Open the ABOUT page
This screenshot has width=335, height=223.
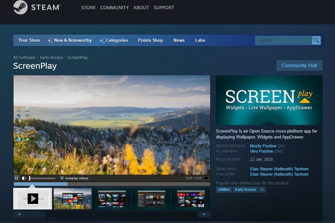coord(141,7)
